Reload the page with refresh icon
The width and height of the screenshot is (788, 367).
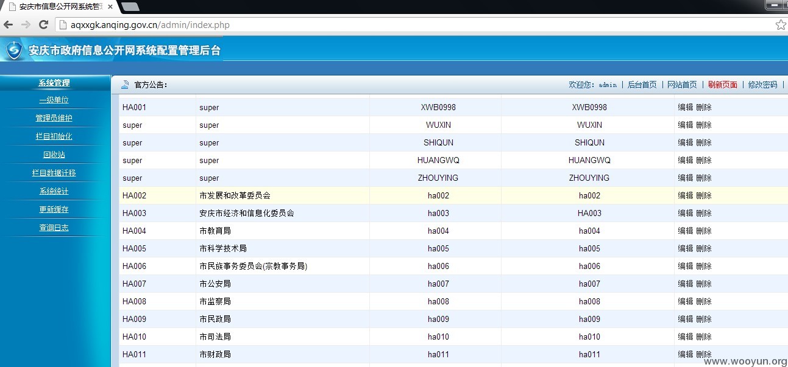pyautogui.click(x=43, y=25)
